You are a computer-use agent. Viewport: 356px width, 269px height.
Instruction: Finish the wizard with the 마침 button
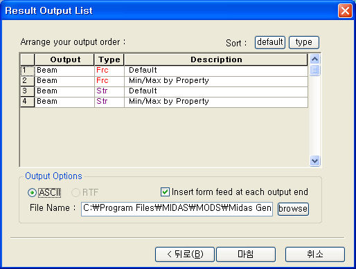tap(246, 254)
